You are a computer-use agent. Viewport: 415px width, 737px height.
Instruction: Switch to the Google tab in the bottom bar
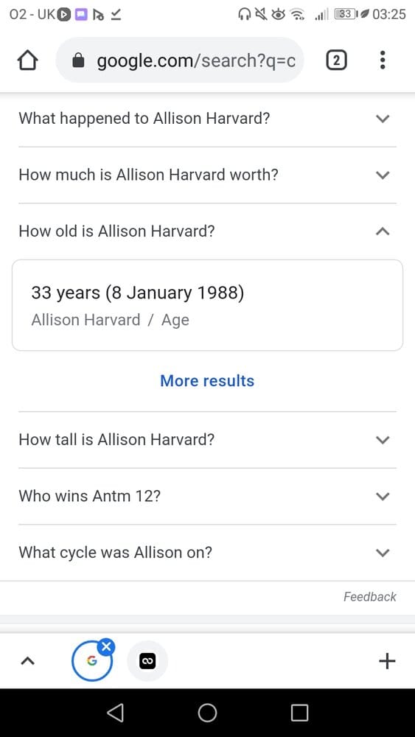[x=91, y=661]
